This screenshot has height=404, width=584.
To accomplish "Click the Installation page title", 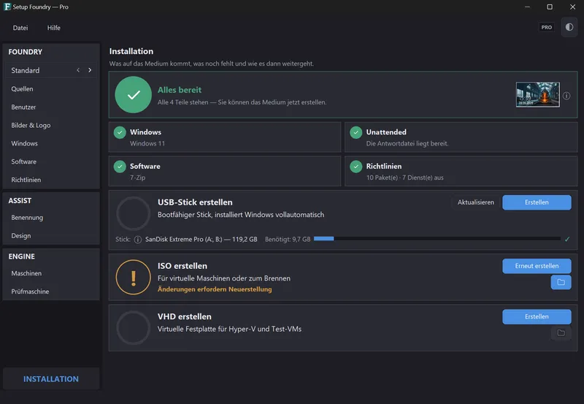I will [131, 51].
